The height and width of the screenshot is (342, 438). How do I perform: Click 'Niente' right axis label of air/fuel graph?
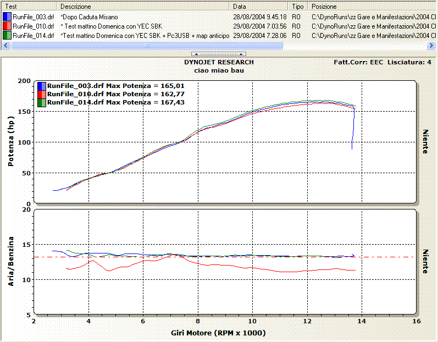425,262
